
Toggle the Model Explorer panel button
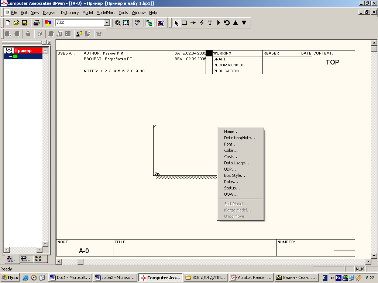[x=150, y=23]
